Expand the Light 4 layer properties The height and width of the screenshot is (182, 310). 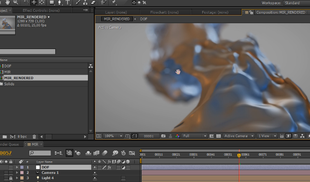pos(17,178)
